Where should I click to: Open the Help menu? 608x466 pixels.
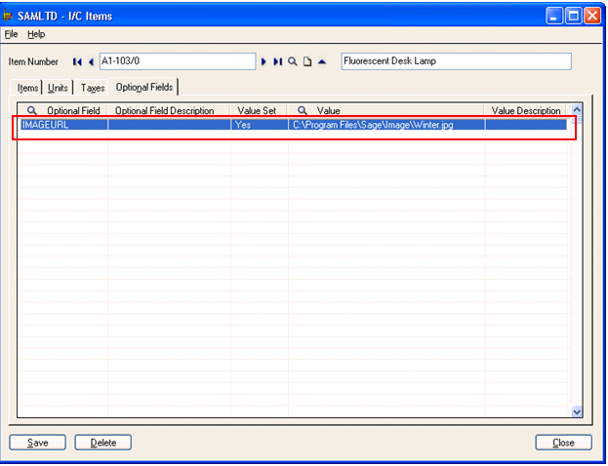point(36,34)
